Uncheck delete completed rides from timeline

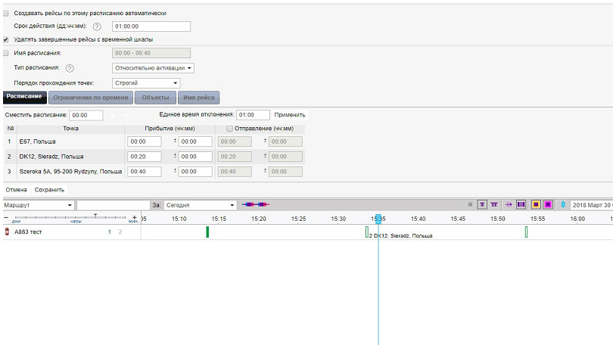tap(7, 39)
